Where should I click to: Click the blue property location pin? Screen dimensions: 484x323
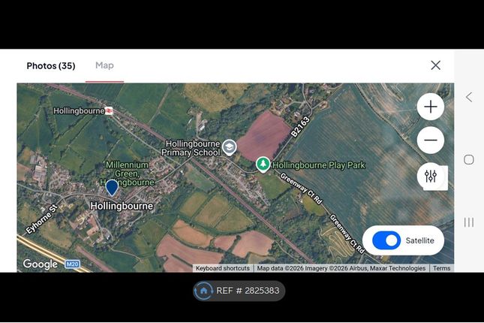(x=112, y=187)
